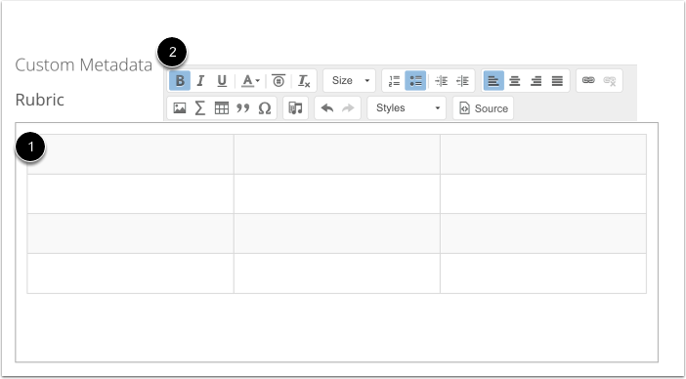Screen dimensions: 686x379
Task: Select align center
Action: coord(515,81)
